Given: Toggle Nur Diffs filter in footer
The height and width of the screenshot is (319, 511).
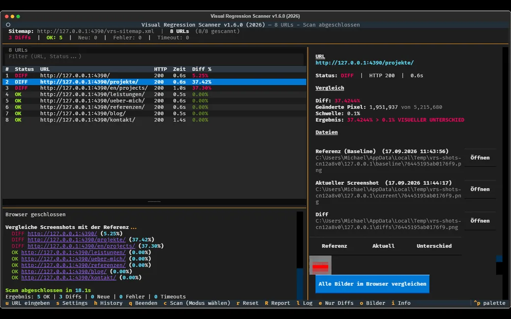Looking at the screenshot, I should [x=336, y=303].
